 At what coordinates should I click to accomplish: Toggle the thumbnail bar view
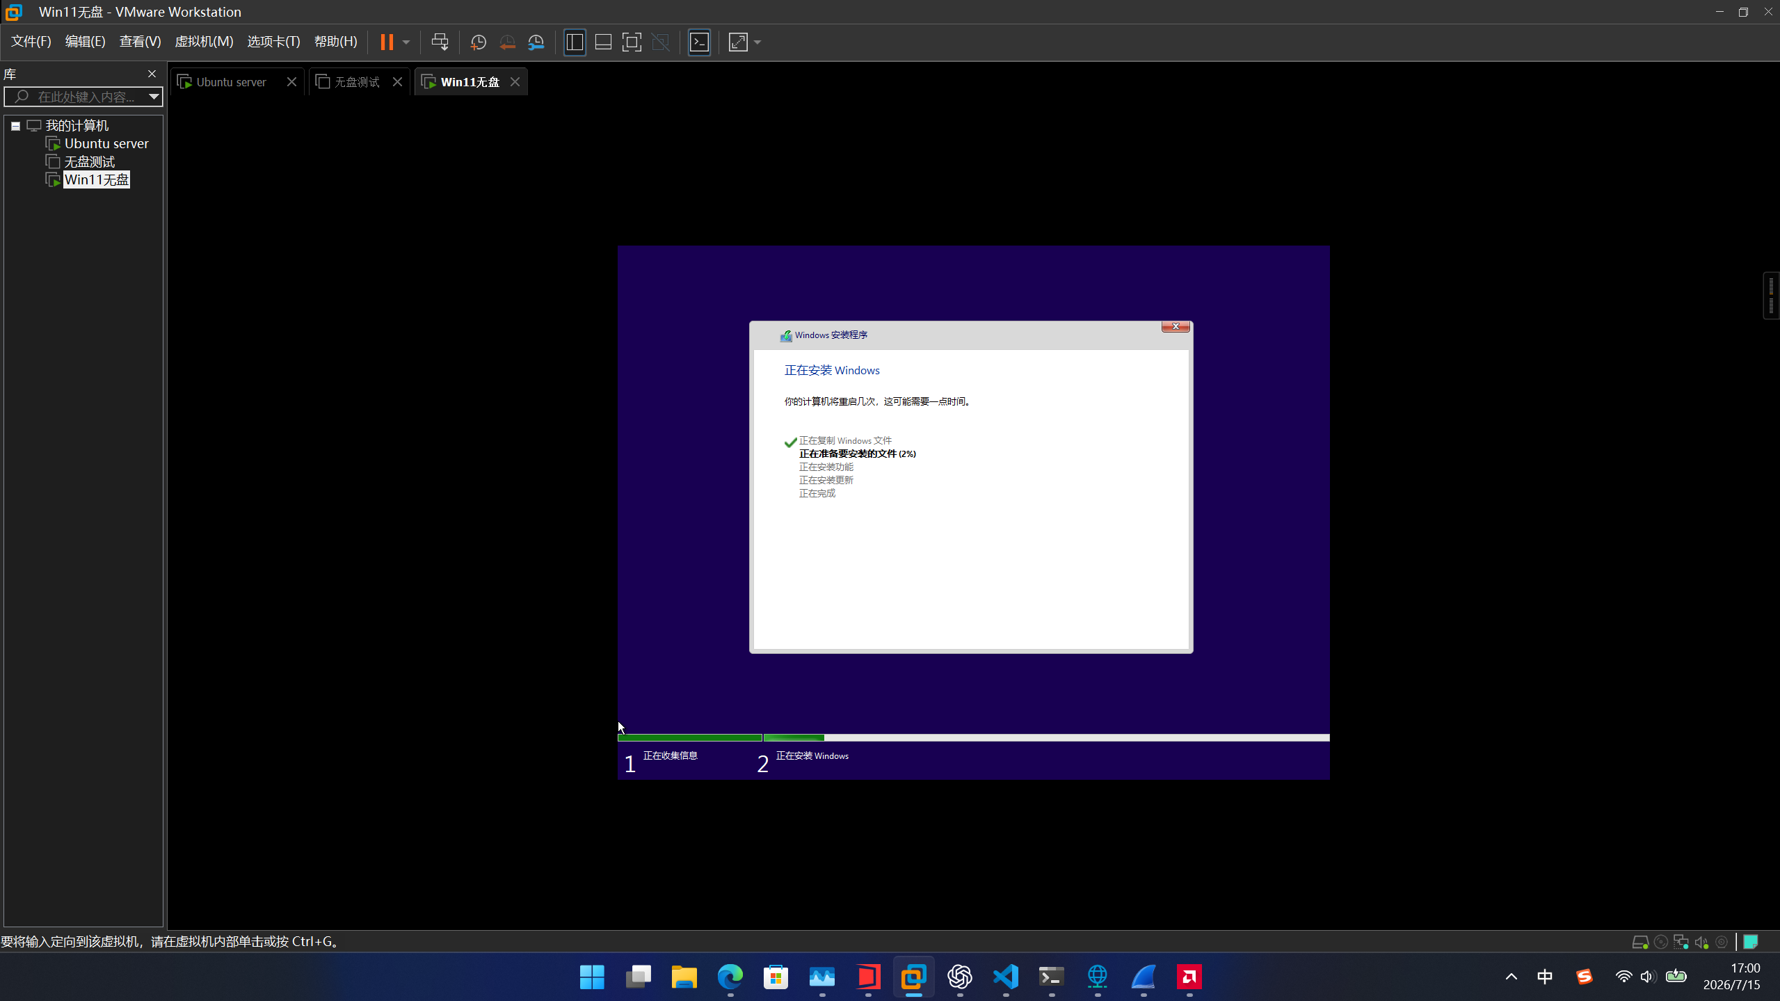pyautogui.click(x=603, y=42)
